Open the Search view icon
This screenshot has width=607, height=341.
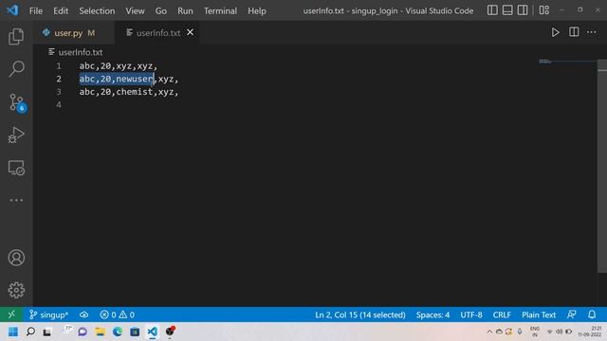[16, 69]
